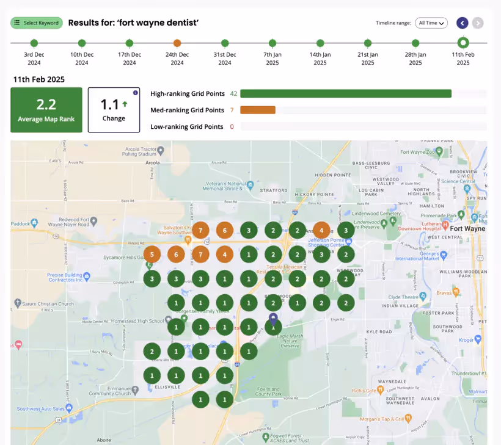Click the orange Med-ranking Grid Points bar

(258, 110)
